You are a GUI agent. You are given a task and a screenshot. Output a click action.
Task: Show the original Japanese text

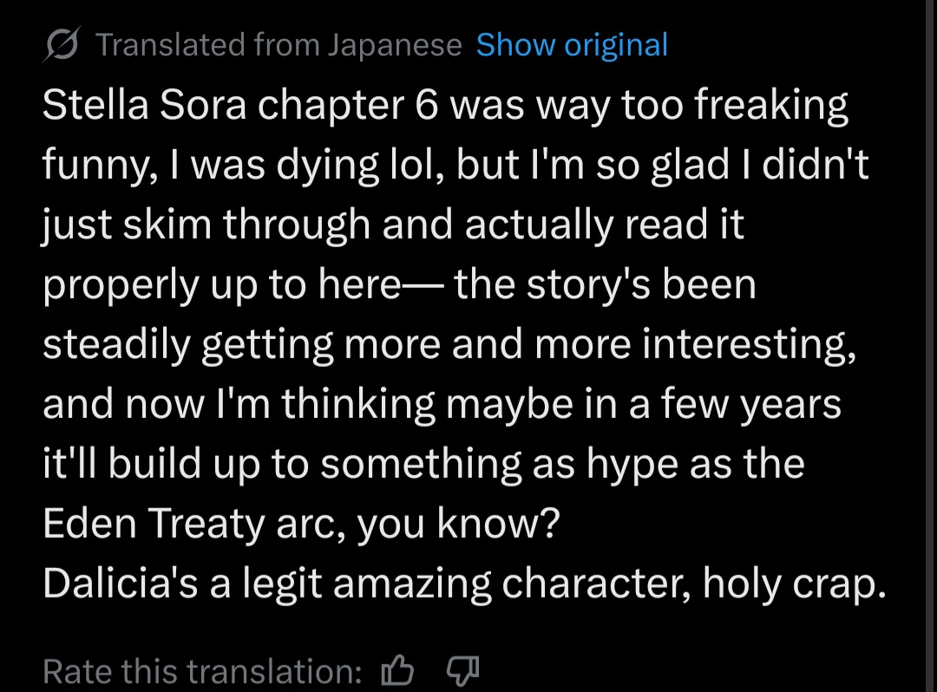tap(572, 45)
